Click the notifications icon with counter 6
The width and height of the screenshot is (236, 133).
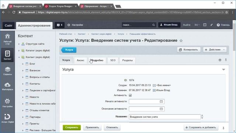click(60, 25)
